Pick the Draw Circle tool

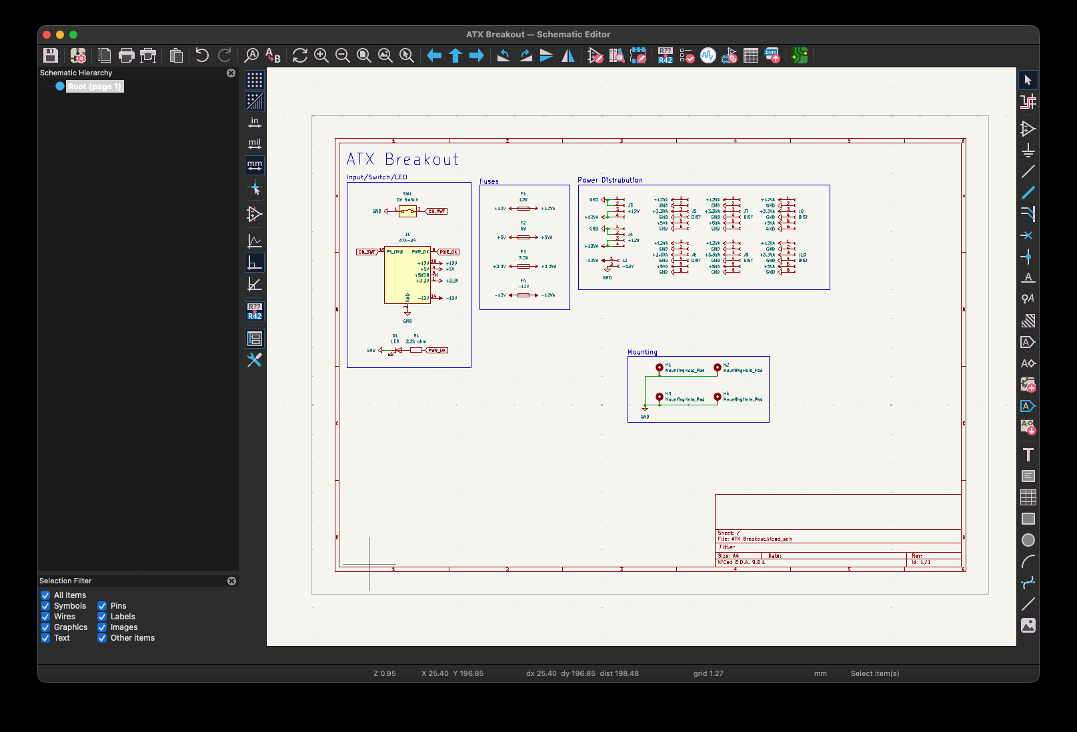pos(1028,540)
